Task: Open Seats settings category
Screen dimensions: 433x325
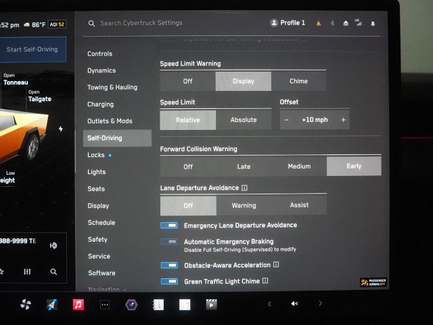Action: (96, 189)
